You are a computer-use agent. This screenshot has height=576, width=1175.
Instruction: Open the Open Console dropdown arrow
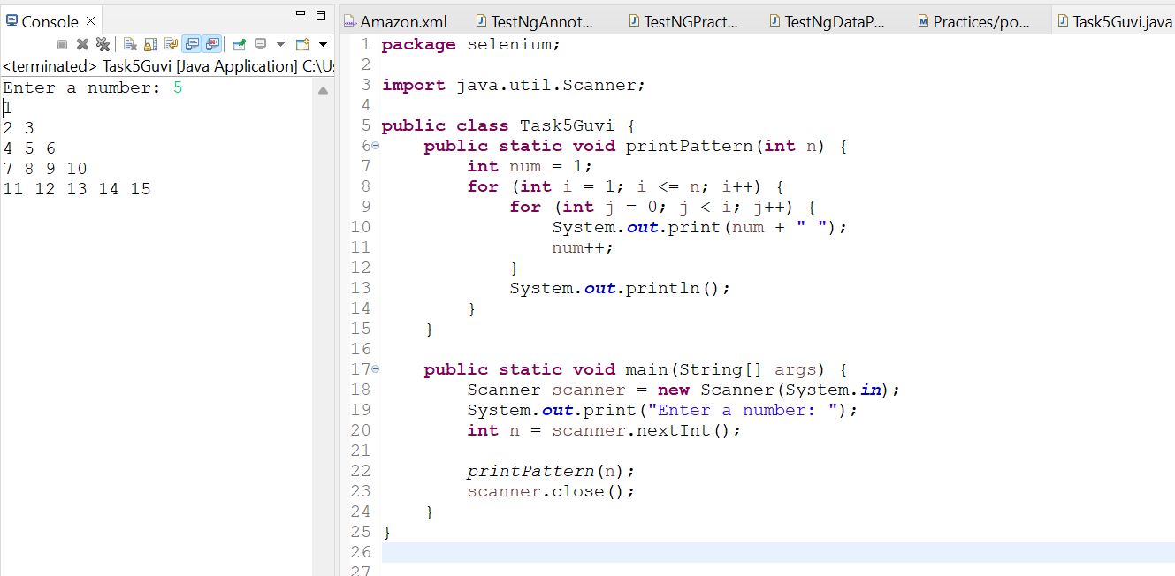(x=323, y=44)
